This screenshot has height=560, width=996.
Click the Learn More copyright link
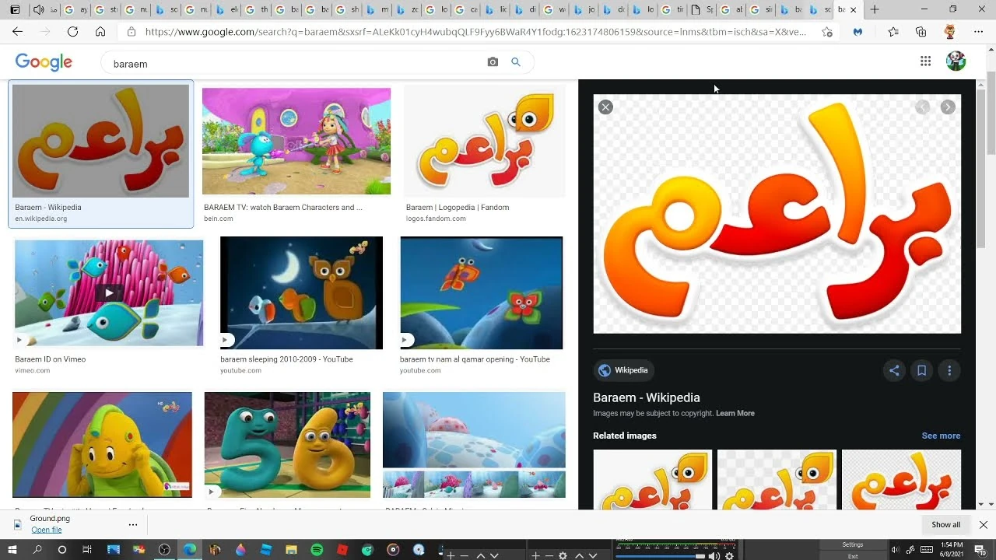click(x=735, y=413)
